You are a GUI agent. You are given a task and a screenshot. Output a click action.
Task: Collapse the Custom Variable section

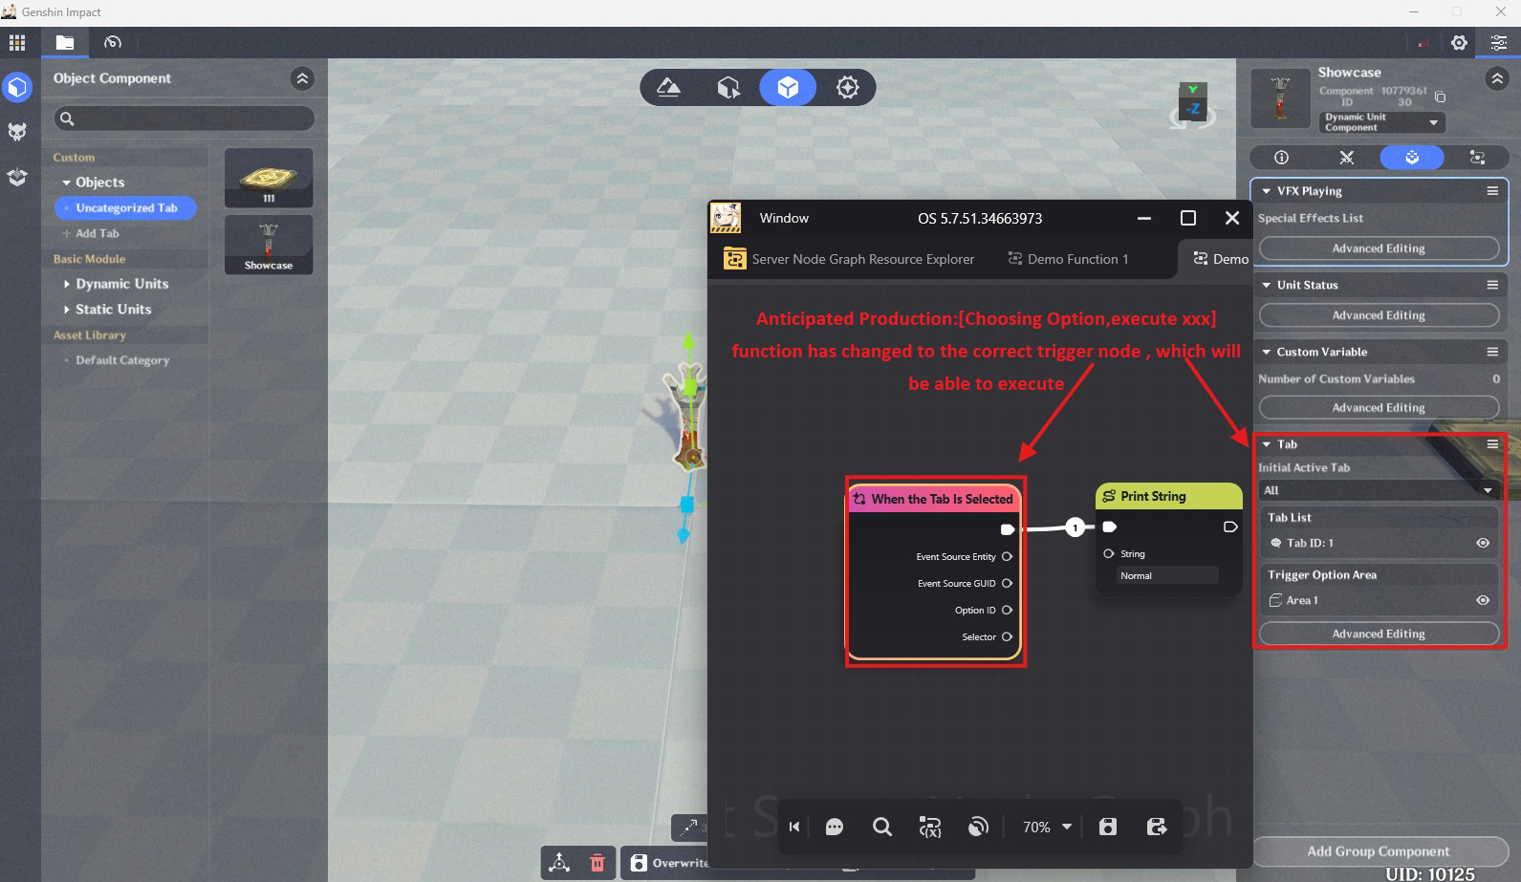click(x=1267, y=352)
